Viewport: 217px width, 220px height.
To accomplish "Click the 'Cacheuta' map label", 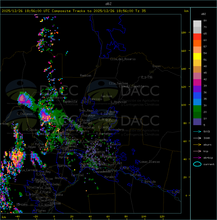I will (45, 147).
